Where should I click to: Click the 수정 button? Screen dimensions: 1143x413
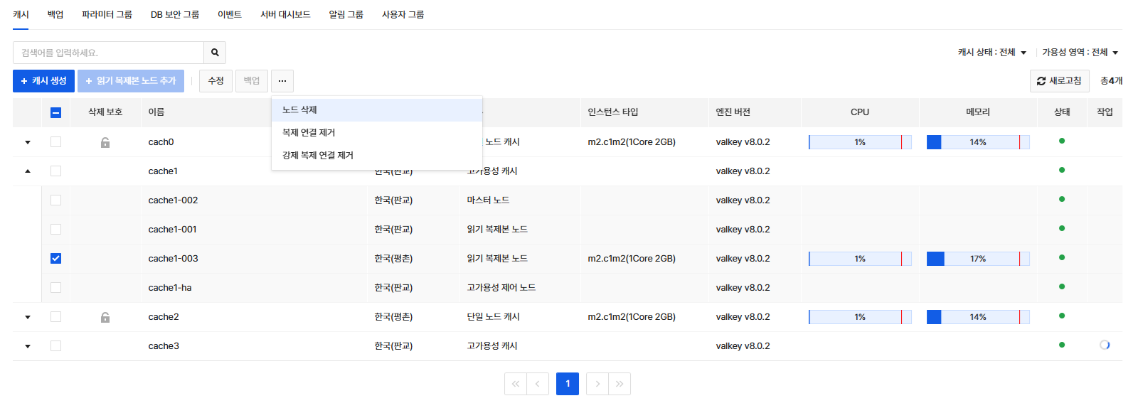216,81
